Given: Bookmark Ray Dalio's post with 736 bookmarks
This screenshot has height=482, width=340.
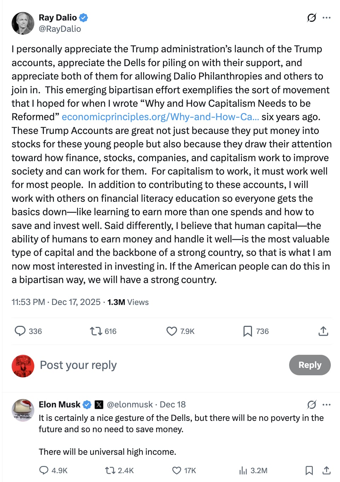Looking at the screenshot, I should coord(247,331).
